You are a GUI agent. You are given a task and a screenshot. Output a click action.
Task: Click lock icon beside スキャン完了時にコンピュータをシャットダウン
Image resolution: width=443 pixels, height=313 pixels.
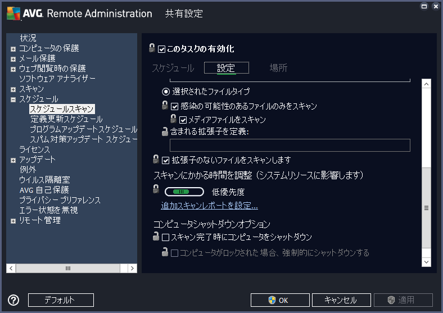(156, 236)
